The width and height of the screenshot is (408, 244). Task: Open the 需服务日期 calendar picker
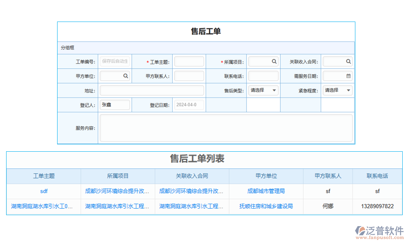click(x=349, y=76)
